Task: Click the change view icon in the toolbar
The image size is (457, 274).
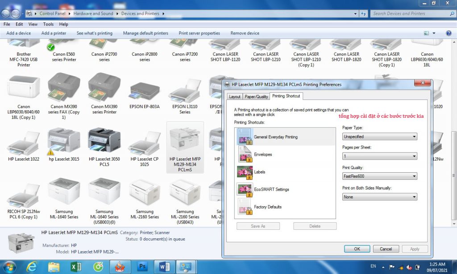Action: 426,33
